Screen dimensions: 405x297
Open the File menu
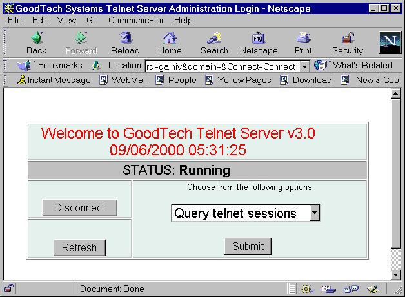[x=14, y=20]
